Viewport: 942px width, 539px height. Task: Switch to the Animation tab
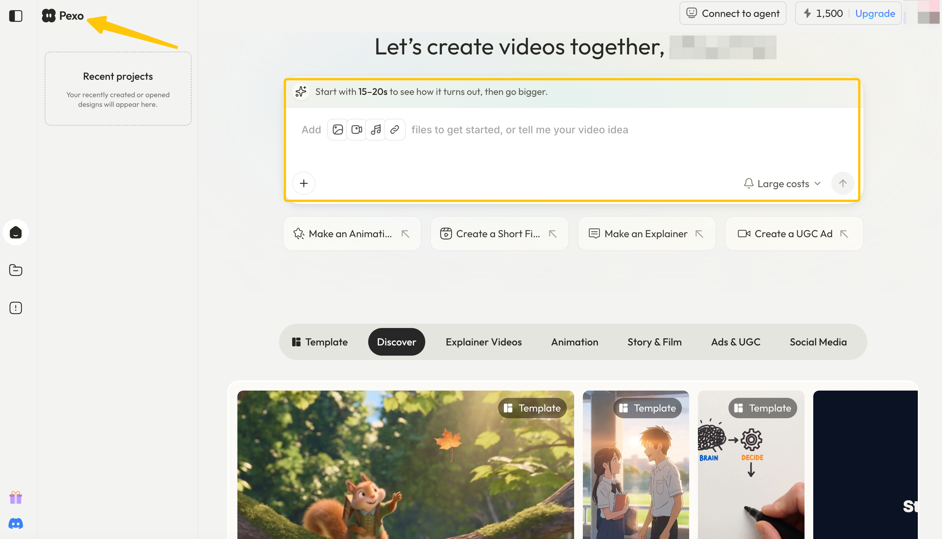[574, 342]
